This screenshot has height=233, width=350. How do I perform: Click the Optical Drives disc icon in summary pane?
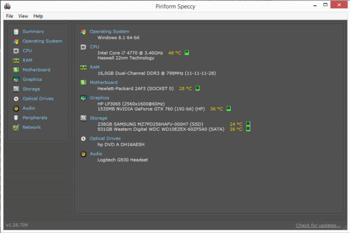coord(84,138)
